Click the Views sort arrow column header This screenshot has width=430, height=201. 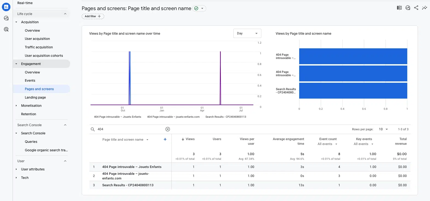(188, 139)
